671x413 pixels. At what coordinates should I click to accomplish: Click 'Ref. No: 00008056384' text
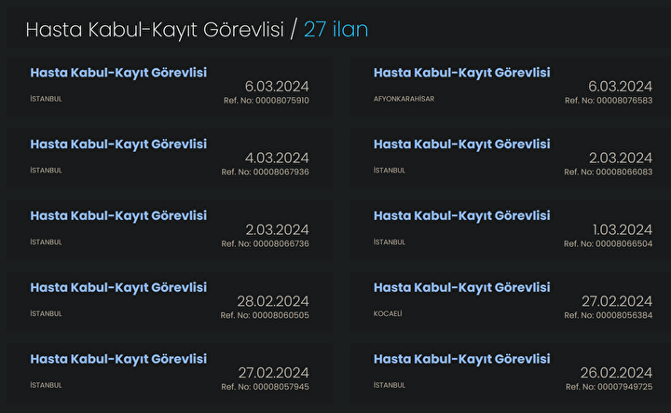click(608, 315)
